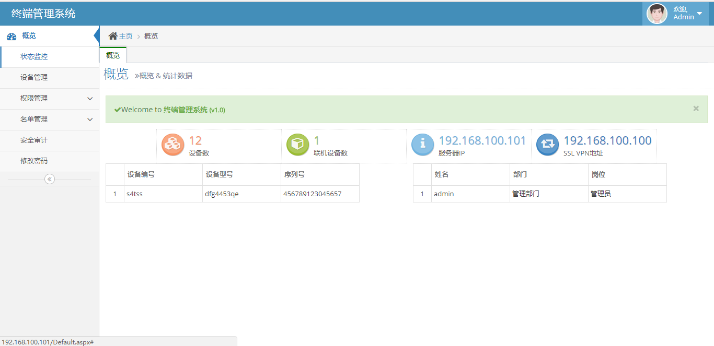Click the Admin user avatar picture
This screenshot has height=346, width=714.
(657, 14)
